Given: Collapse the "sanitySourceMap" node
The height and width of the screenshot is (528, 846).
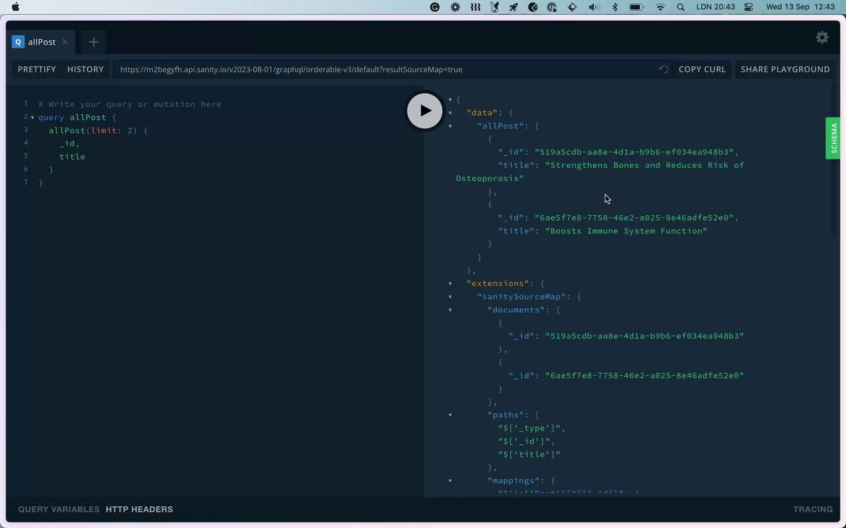Looking at the screenshot, I should tap(450, 297).
